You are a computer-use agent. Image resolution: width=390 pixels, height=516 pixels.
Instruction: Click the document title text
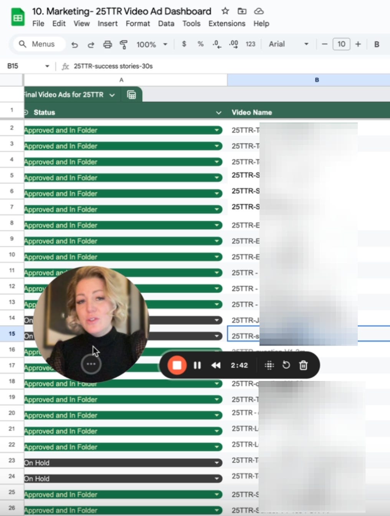point(122,11)
